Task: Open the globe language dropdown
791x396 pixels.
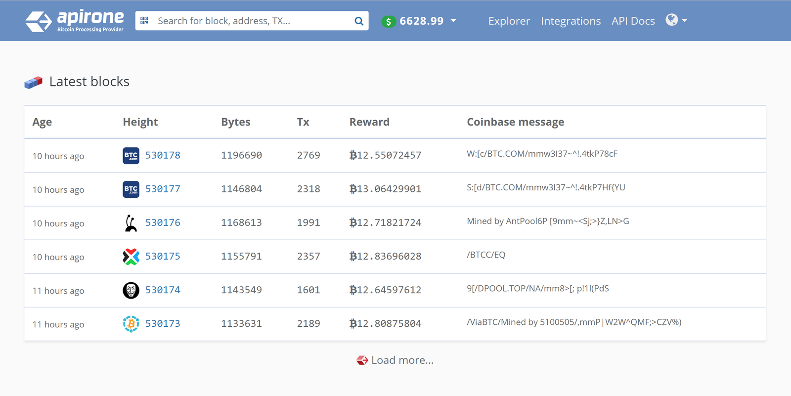Action: [x=676, y=20]
